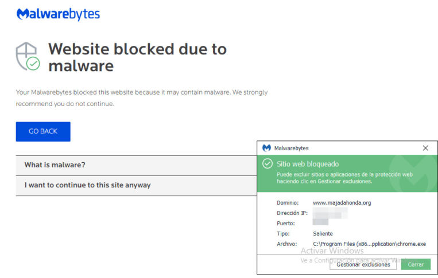The image size is (438, 278).
Task: Click the chrome.exe file path in Archivo
Action: pyautogui.click(x=369, y=244)
